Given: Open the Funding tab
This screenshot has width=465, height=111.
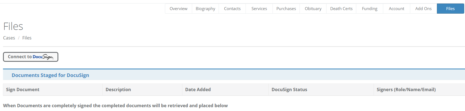Looking at the screenshot, I should tap(370, 9).
